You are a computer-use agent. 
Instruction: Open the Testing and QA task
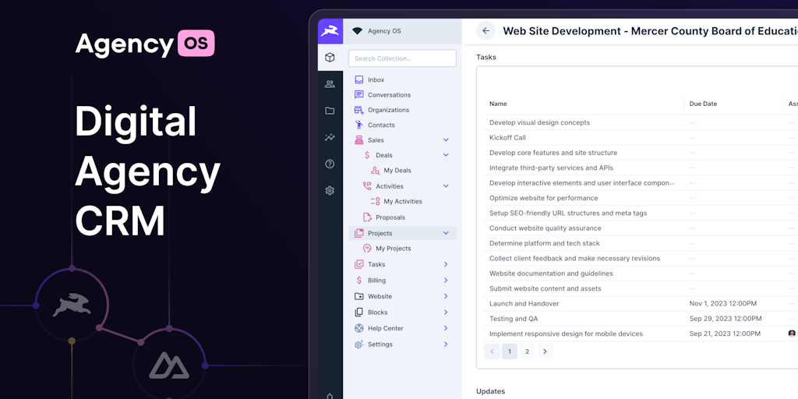click(x=514, y=319)
